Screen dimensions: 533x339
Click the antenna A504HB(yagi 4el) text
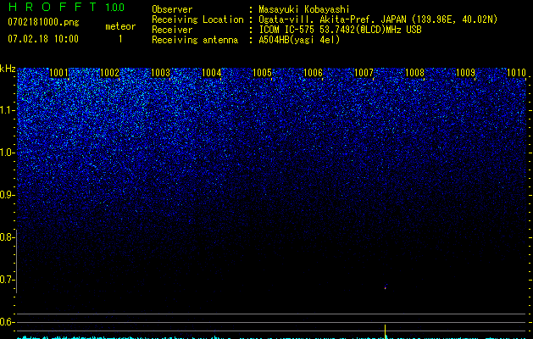coord(299,40)
